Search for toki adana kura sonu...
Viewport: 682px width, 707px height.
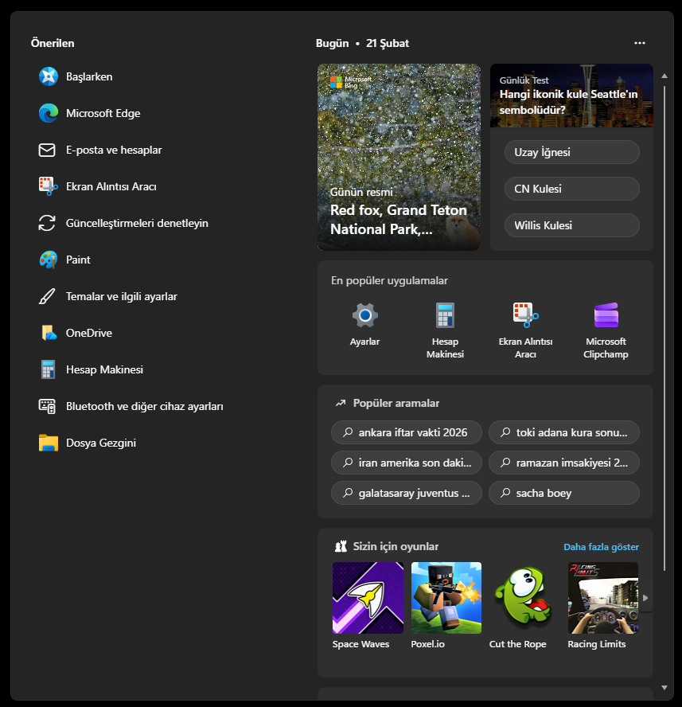click(564, 432)
